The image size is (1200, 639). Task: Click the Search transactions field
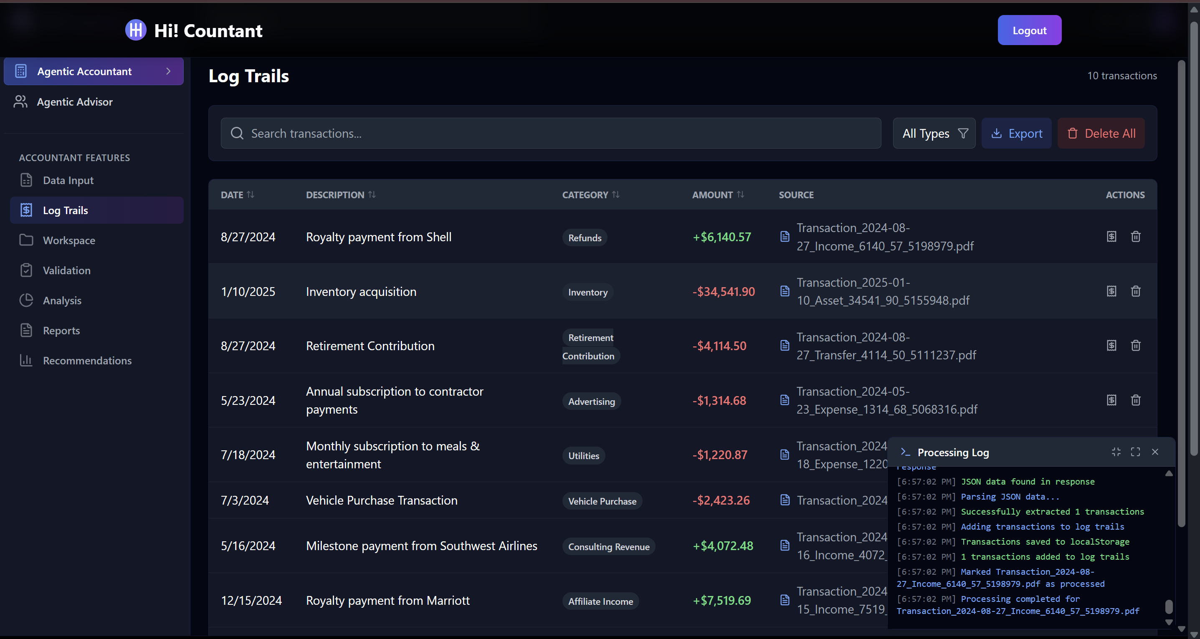[x=551, y=134]
